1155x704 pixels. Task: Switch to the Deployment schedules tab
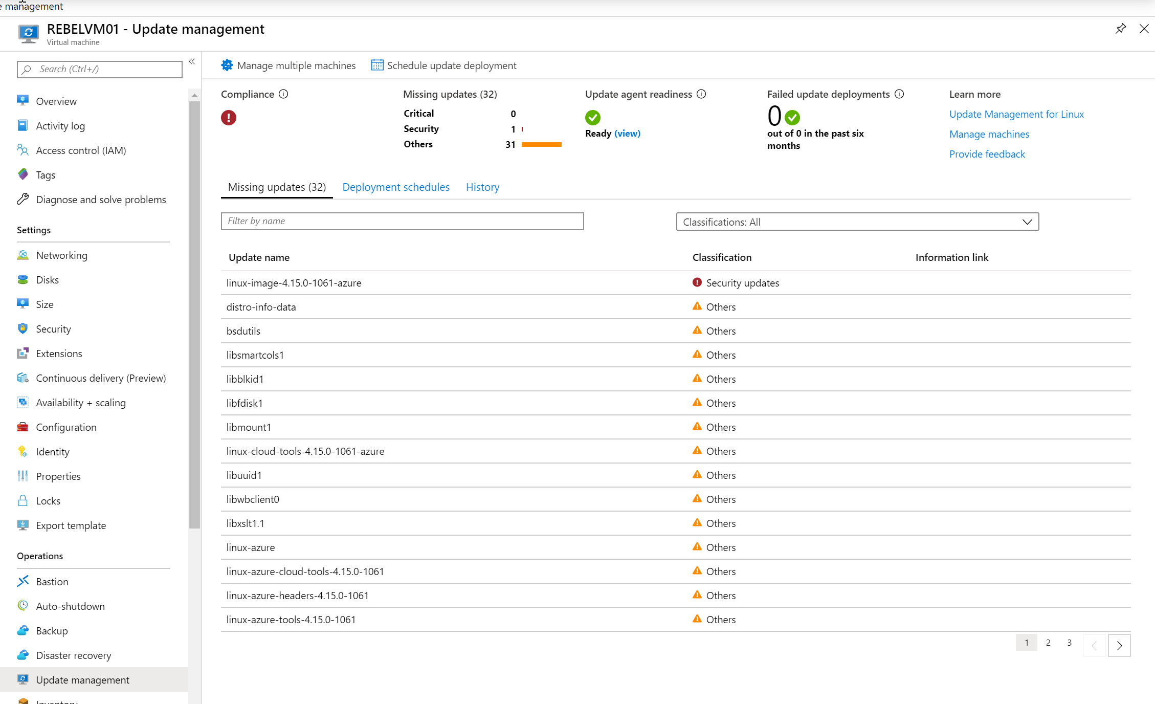click(396, 187)
